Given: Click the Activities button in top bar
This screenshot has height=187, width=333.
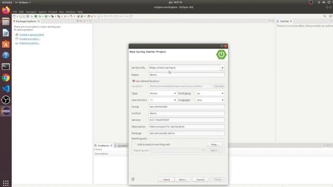Looking at the screenshot, I should (x=7, y=2).
